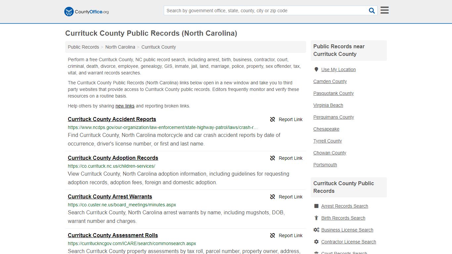Viewport: 452px width, 254px height.
Task: Click the Birth Records Search person icon
Action: pyautogui.click(x=316, y=218)
